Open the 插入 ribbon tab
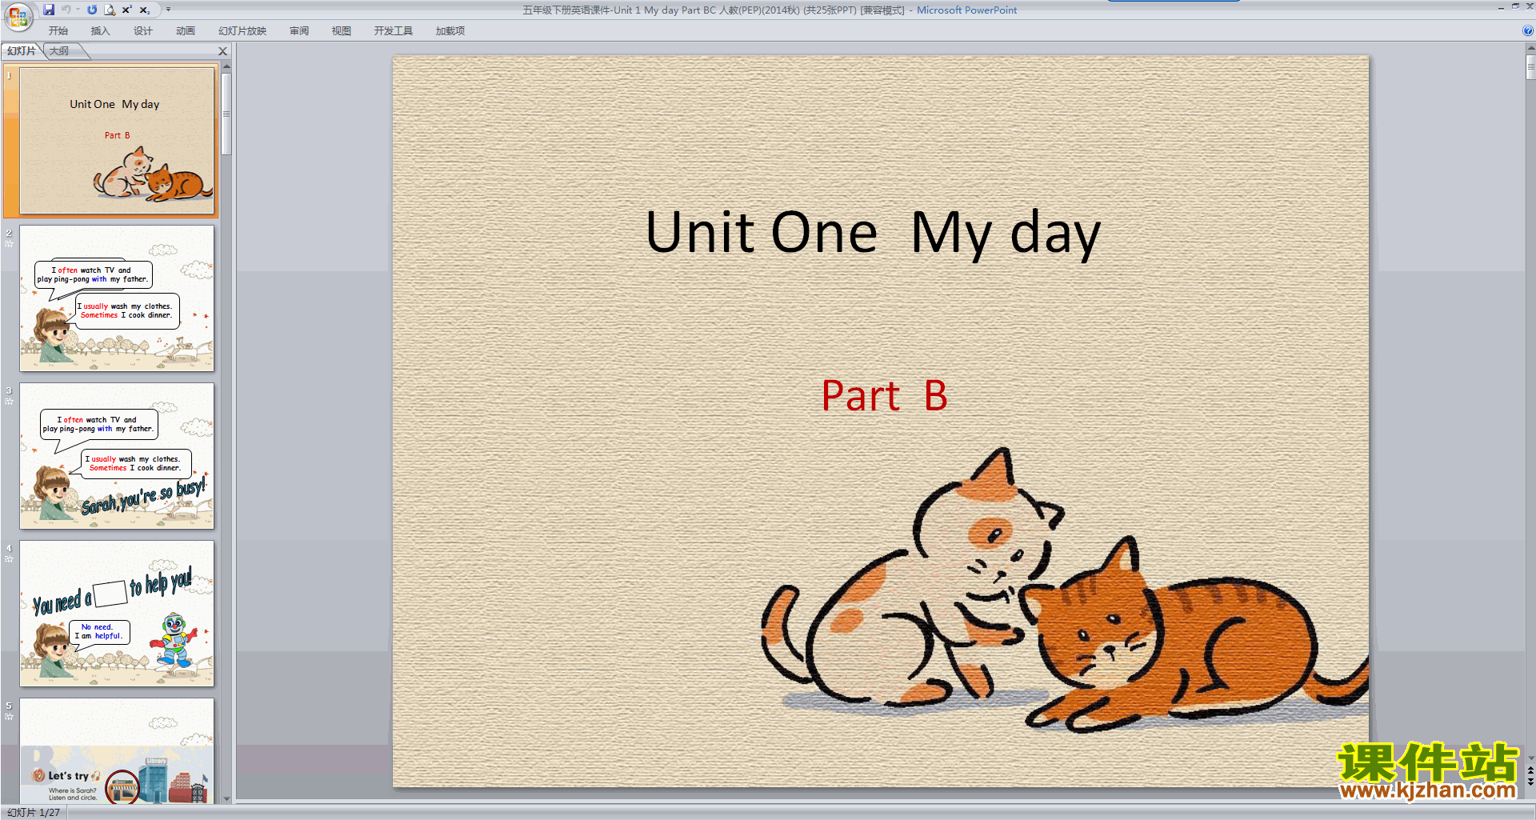The image size is (1536, 820). [100, 31]
